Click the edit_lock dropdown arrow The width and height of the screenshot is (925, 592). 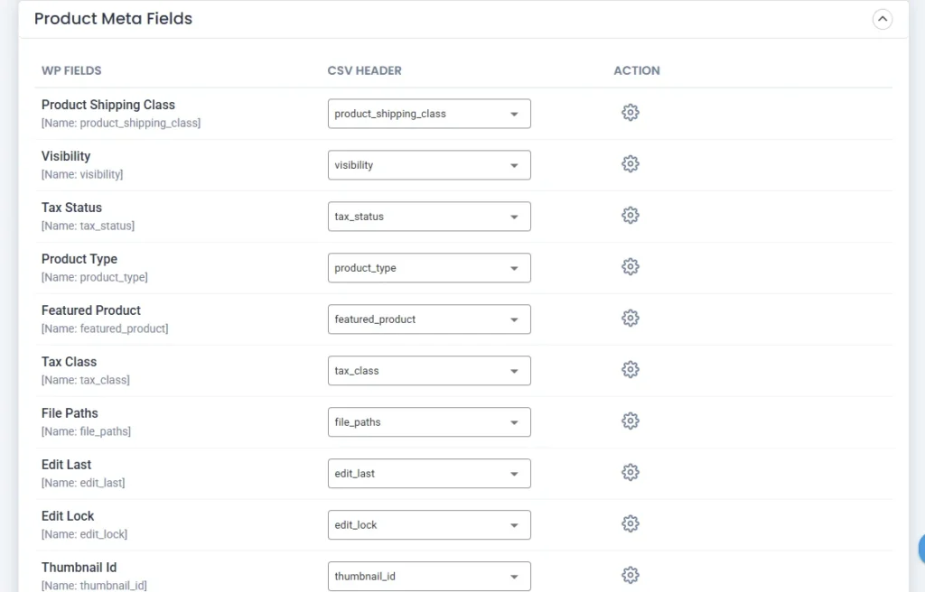(514, 525)
